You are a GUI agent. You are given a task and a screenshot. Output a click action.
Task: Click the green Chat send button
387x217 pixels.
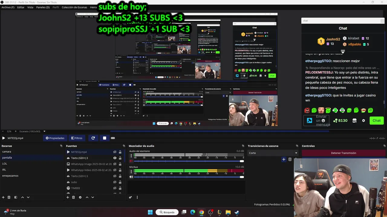pyautogui.click(x=376, y=121)
